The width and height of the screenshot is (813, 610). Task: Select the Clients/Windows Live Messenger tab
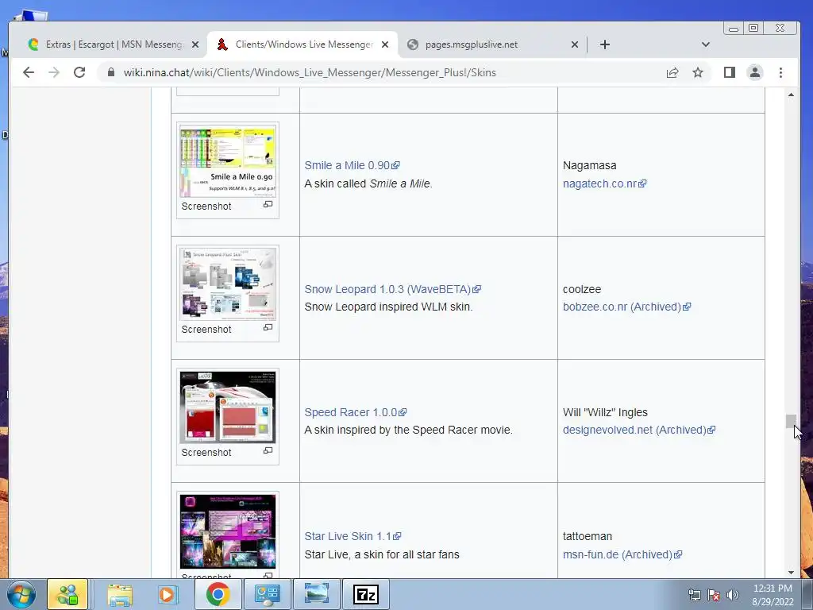[x=302, y=44]
